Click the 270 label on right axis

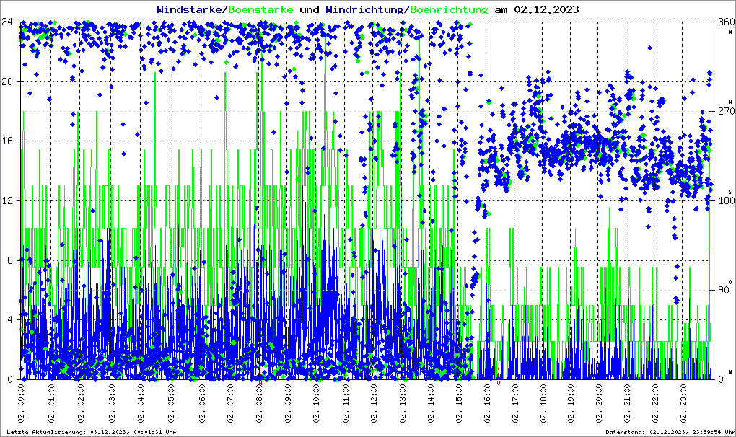click(x=723, y=111)
